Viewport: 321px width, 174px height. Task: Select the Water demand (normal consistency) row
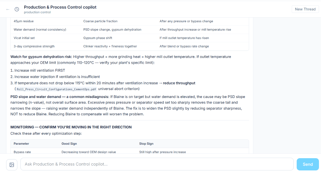click(130, 30)
